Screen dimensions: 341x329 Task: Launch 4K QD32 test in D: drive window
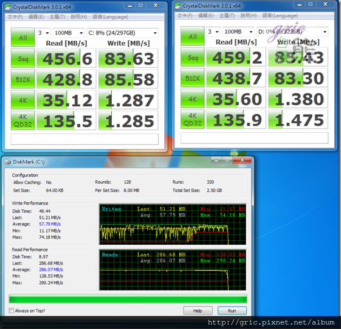(x=193, y=119)
